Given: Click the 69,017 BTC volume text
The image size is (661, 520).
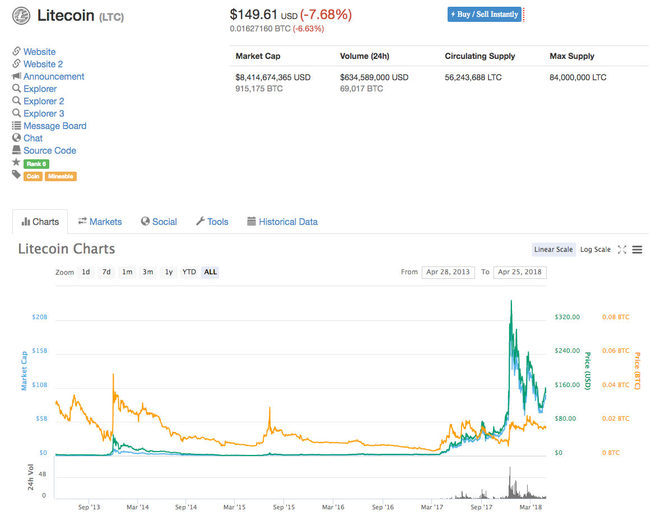Looking at the screenshot, I should pos(362,89).
